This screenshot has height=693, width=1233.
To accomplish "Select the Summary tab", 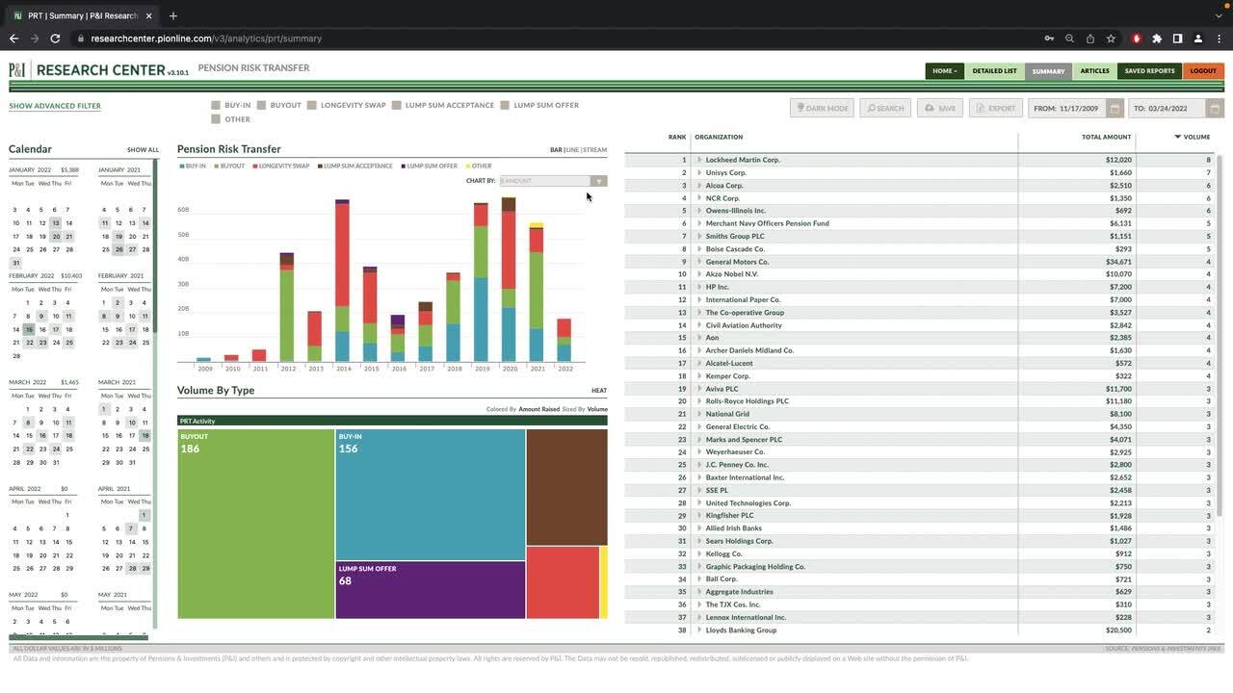I will pyautogui.click(x=1048, y=70).
